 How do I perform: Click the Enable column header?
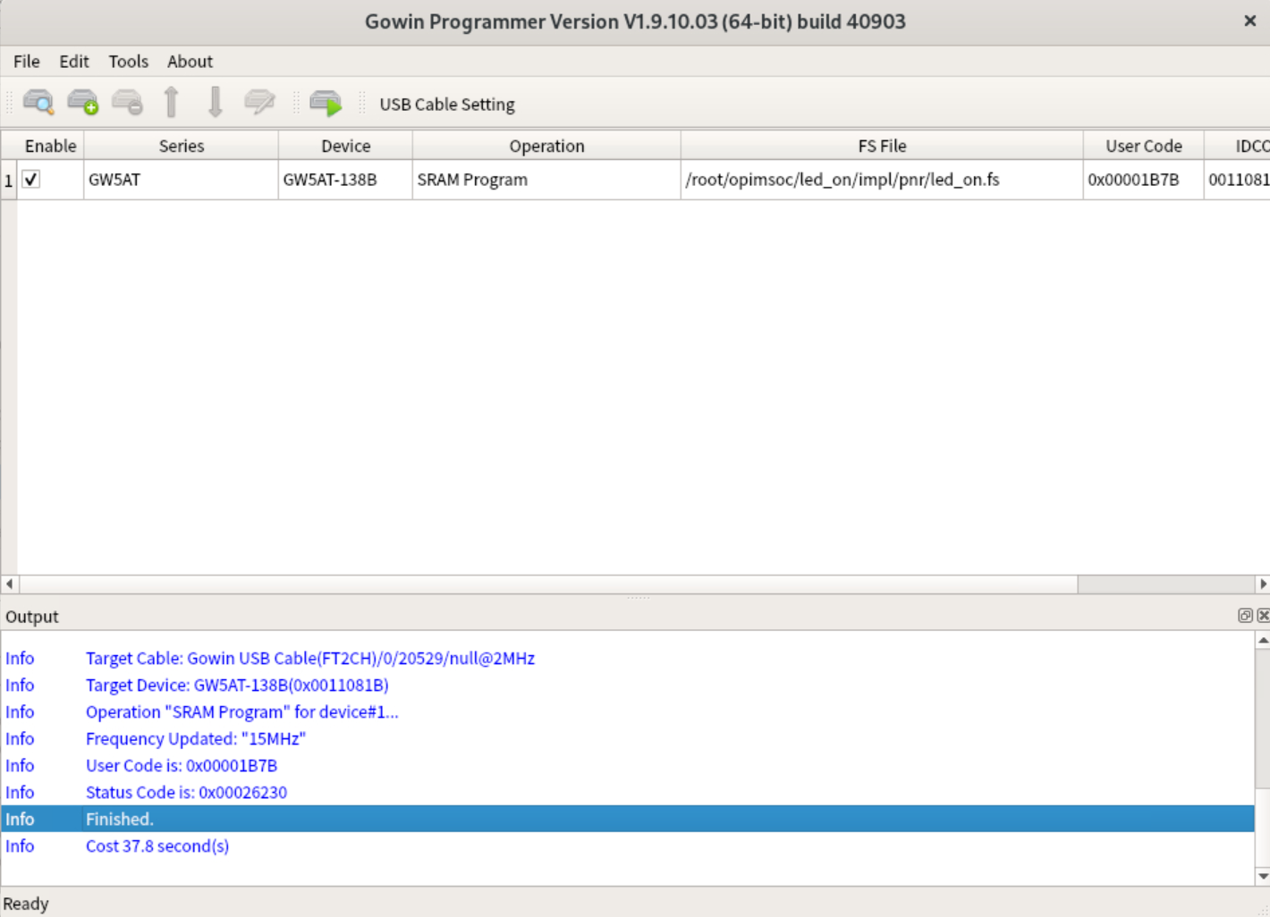50,146
